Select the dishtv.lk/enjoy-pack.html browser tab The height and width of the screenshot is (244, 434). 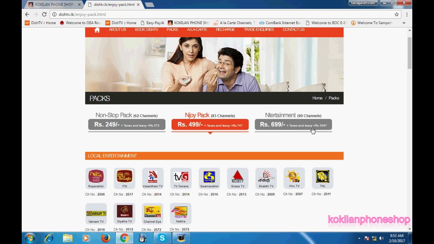(114, 4)
